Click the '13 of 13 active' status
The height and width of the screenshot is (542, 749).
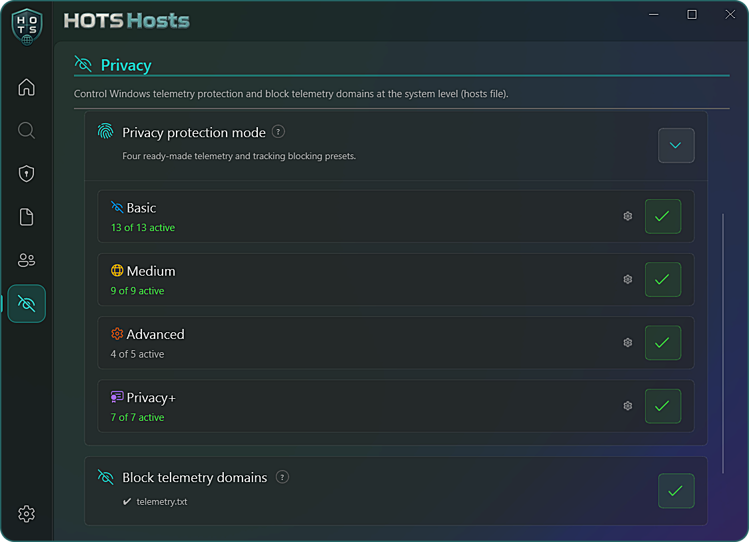pyautogui.click(x=143, y=228)
